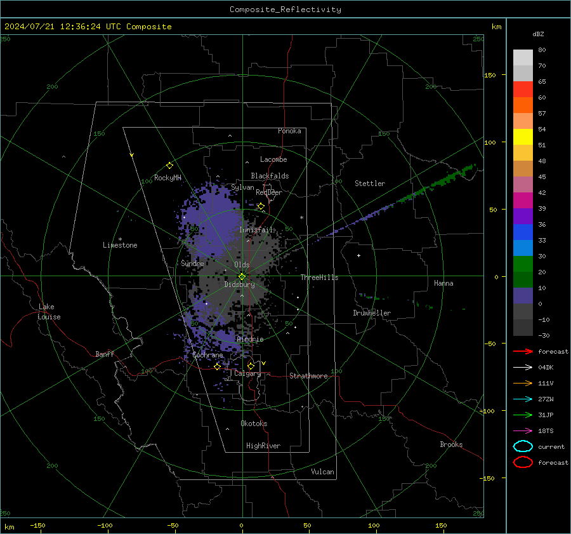Click the Drumheller label

point(372,313)
